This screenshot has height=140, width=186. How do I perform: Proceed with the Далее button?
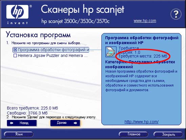pos(65,123)
